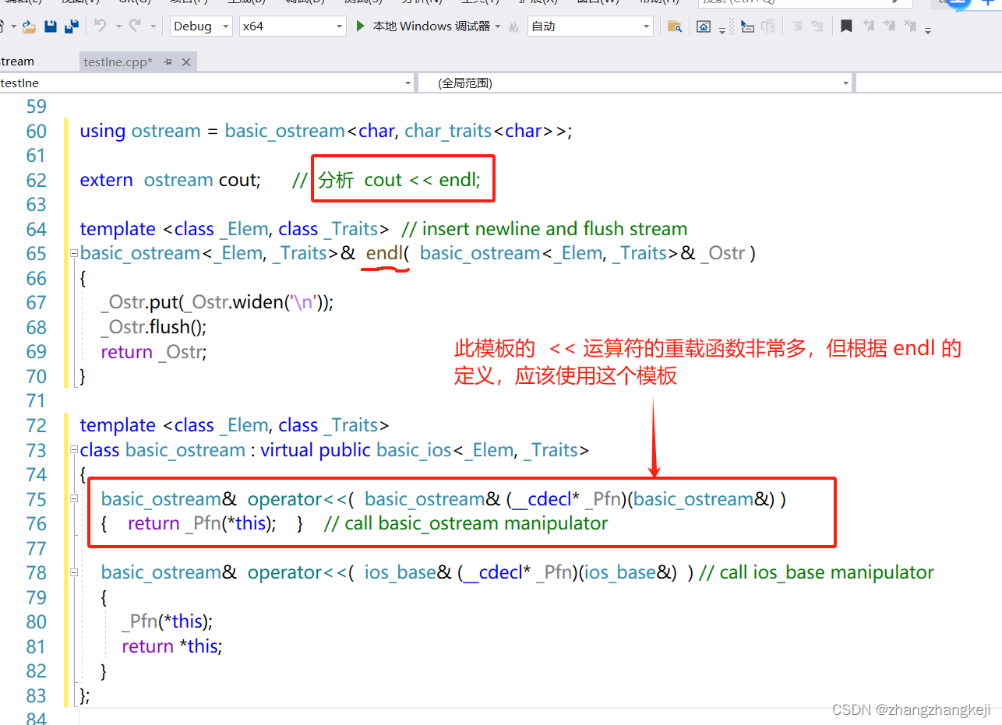This screenshot has height=725, width=1002.
Task: Click line number 83
Action: click(37, 695)
